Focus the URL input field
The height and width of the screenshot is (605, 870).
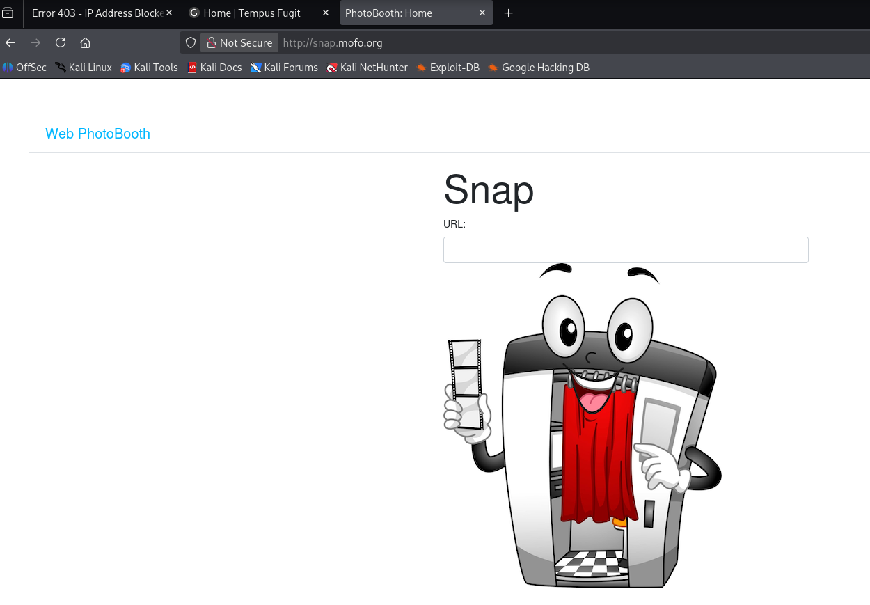click(x=626, y=250)
